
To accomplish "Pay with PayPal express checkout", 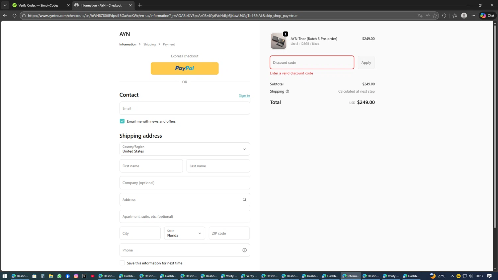I will (185, 68).
